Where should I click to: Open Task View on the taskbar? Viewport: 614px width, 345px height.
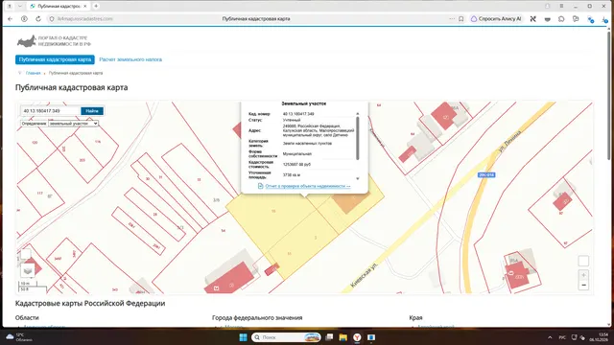pos(329,337)
